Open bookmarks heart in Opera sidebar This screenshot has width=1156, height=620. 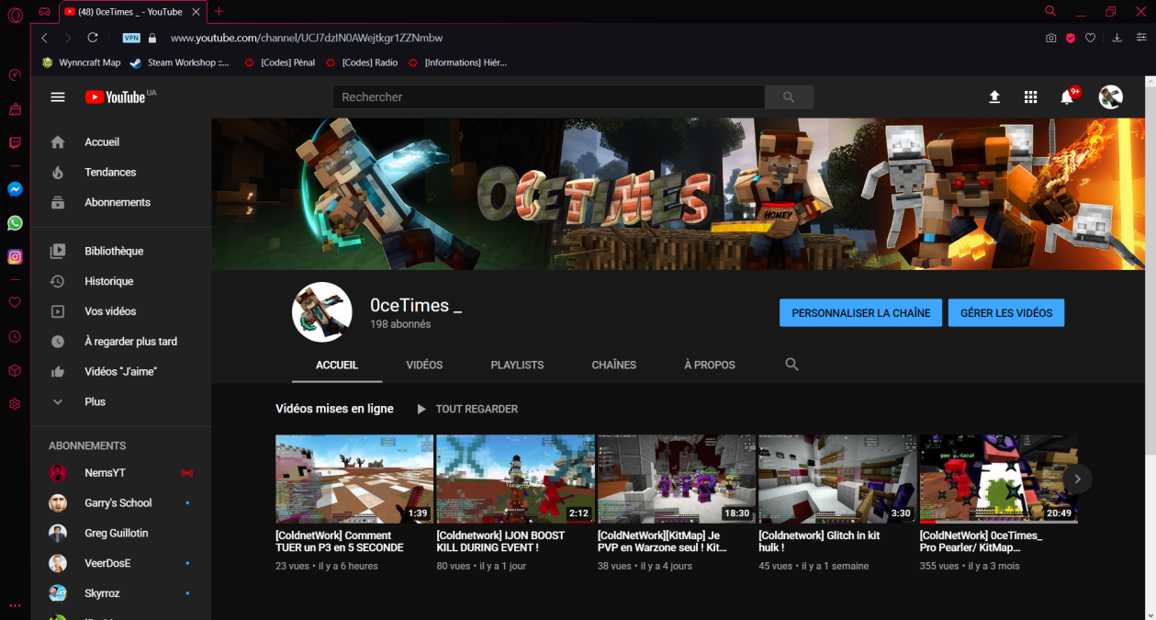(15, 302)
